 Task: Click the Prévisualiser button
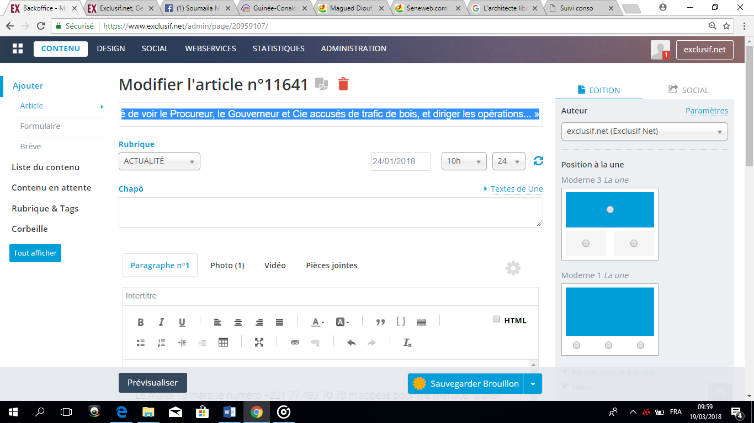tap(153, 383)
